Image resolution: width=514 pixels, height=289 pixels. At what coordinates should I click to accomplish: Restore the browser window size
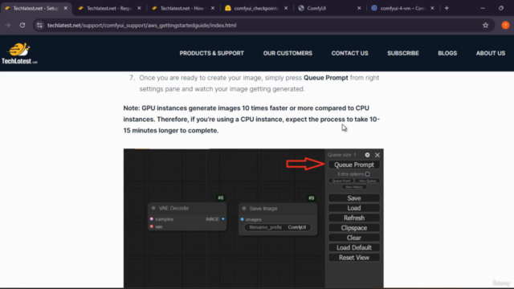click(501, 8)
